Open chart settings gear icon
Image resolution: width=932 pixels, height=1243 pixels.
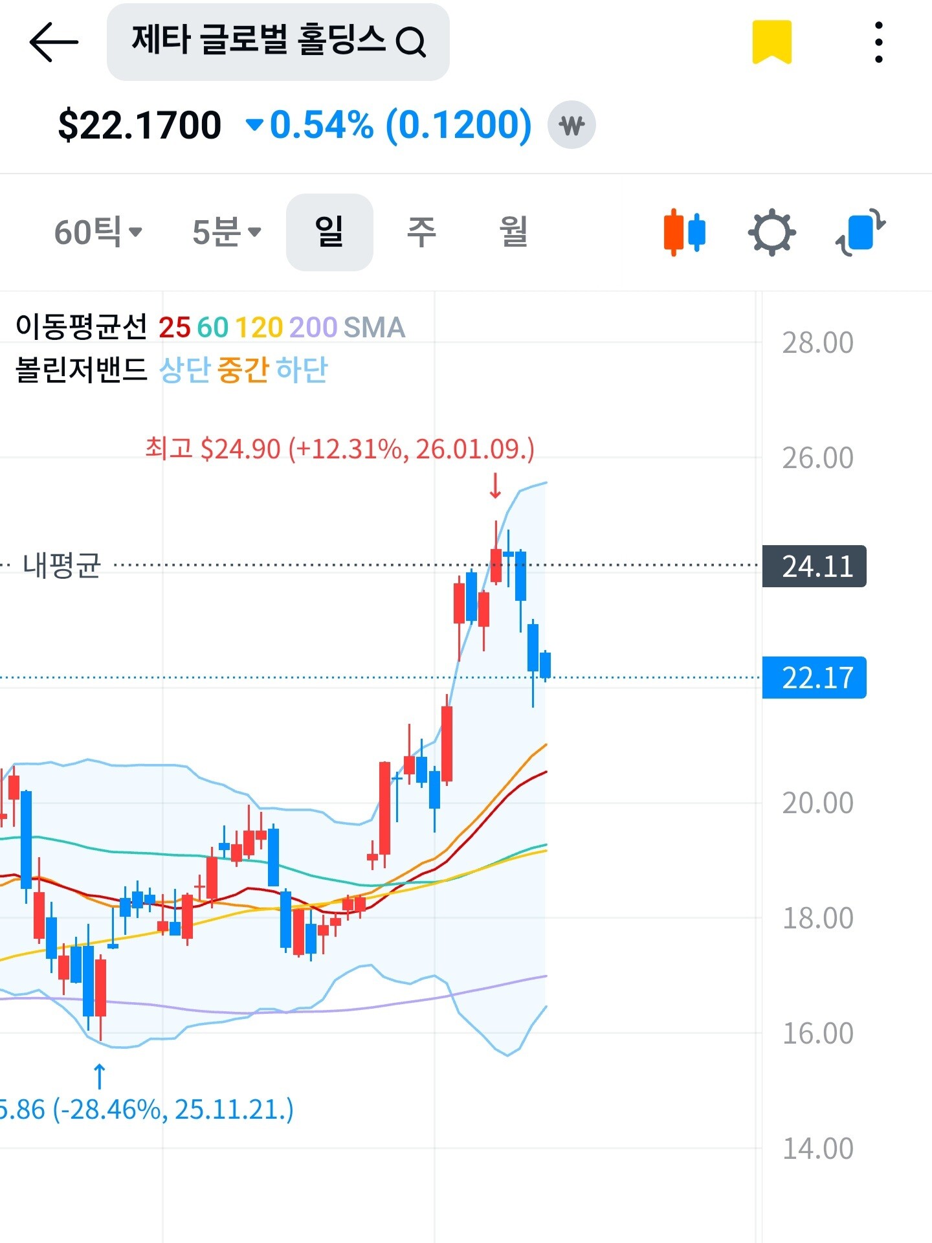pyautogui.click(x=771, y=232)
